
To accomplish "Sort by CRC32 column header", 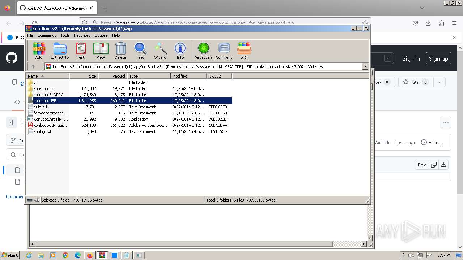I will [x=219, y=76].
